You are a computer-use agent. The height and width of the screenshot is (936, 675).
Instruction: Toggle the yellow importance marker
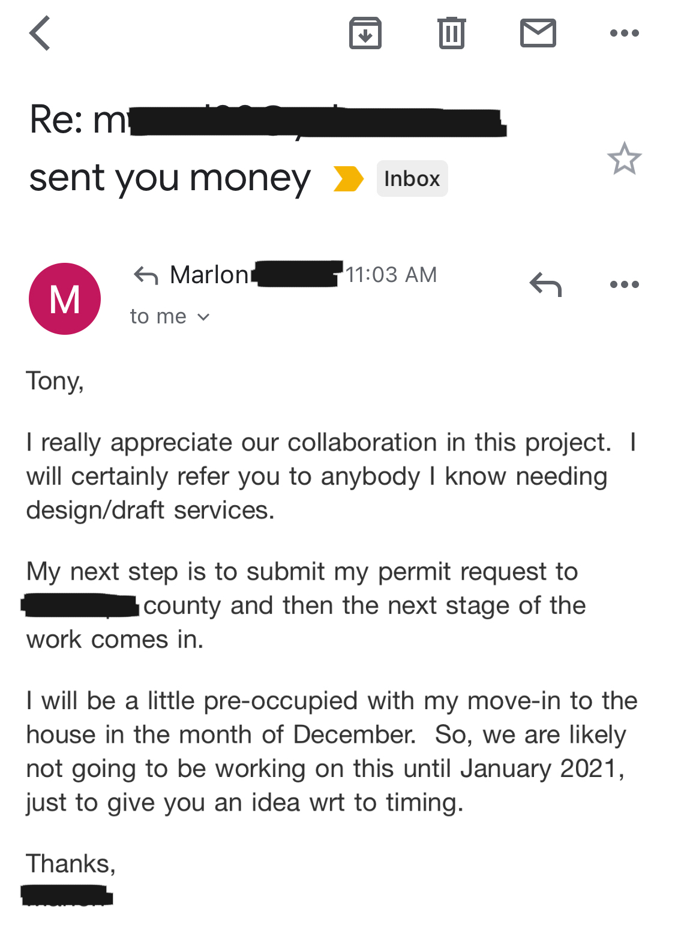pos(349,179)
